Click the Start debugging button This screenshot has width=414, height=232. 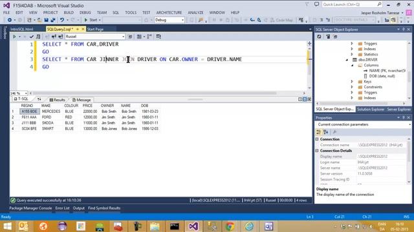tap(91, 20)
